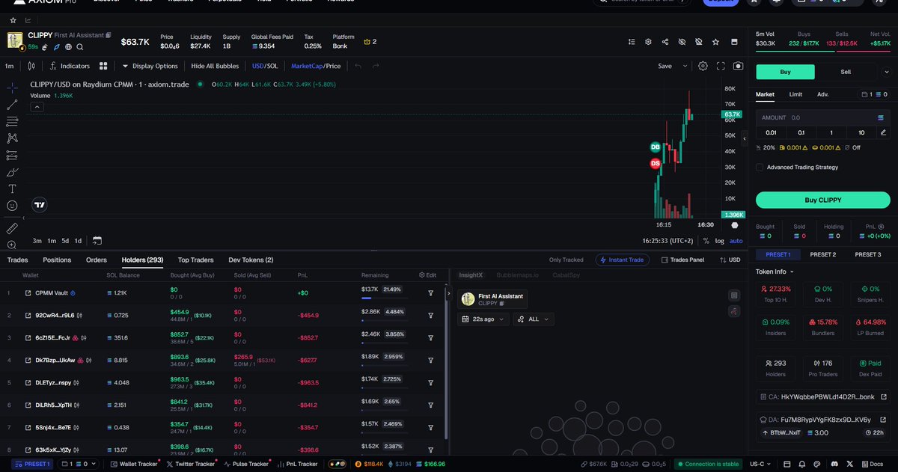Open the go-to-date calendar icon

click(97, 241)
